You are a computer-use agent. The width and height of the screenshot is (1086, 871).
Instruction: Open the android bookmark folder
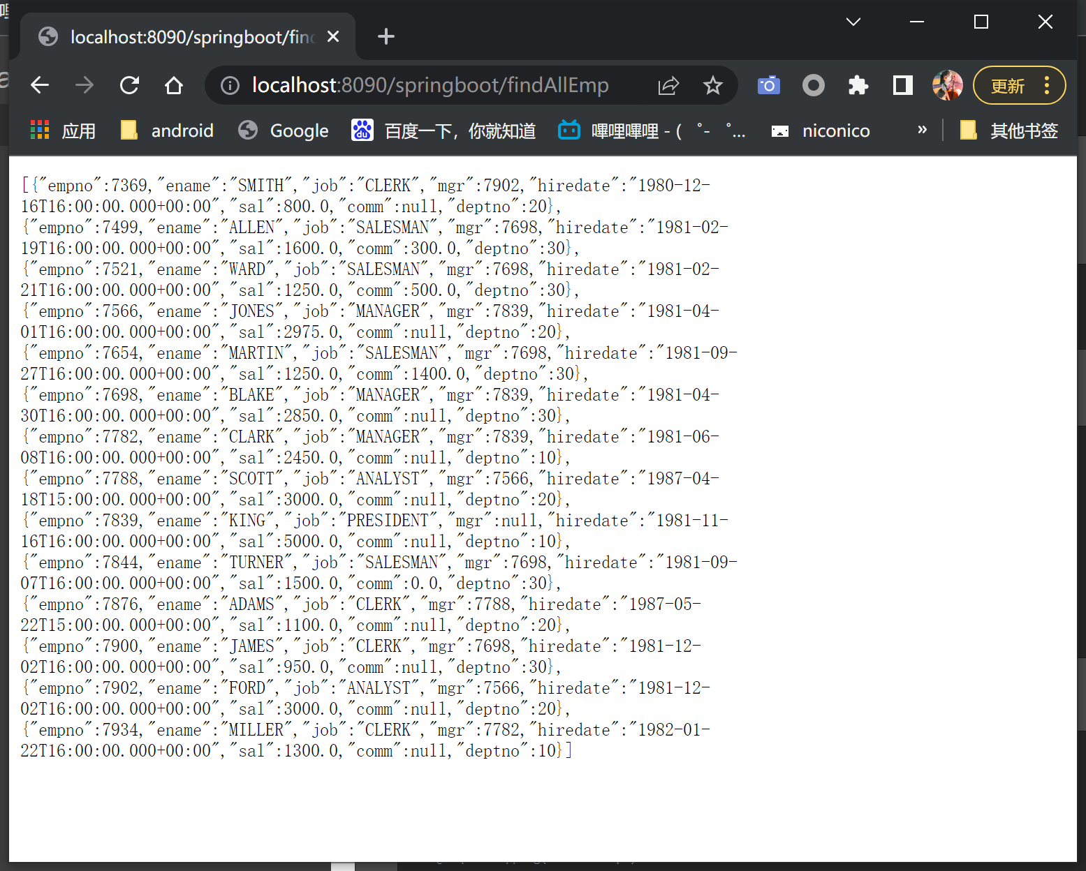tap(167, 131)
